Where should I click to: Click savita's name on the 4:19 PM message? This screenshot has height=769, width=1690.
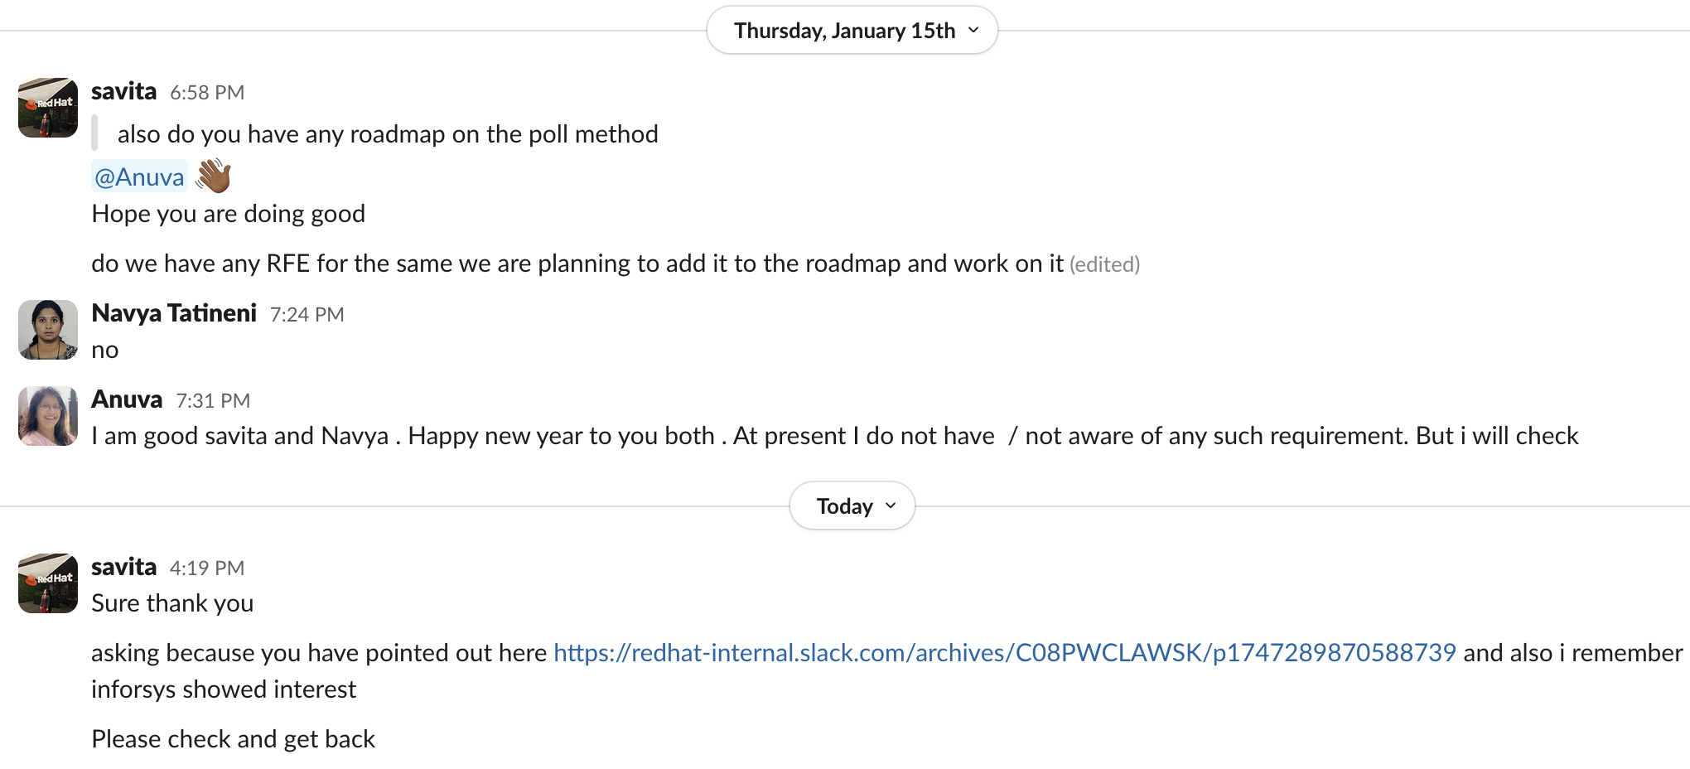click(123, 567)
